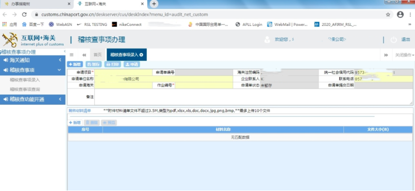The width and height of the screenshot is (415, 191).
Task: Open a new browser tab
Action: click(154, 4)
